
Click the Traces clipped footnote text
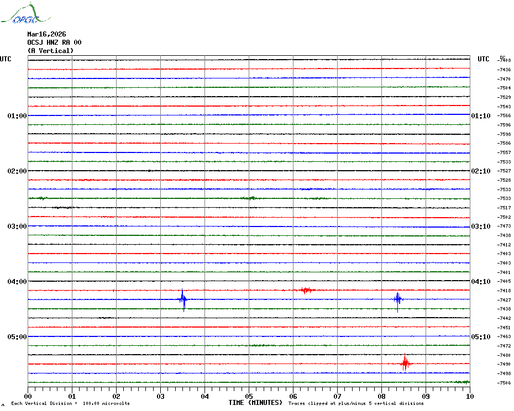tap(356, 403)
